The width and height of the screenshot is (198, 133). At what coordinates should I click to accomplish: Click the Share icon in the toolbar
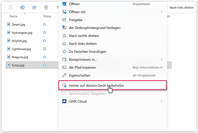(x=34, y=7)
